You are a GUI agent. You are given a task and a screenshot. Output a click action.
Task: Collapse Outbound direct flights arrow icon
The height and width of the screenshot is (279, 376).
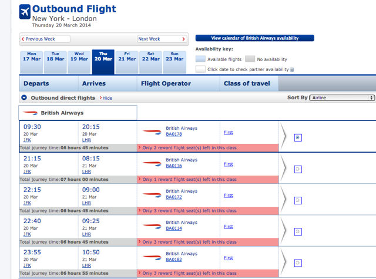[24, 98]
